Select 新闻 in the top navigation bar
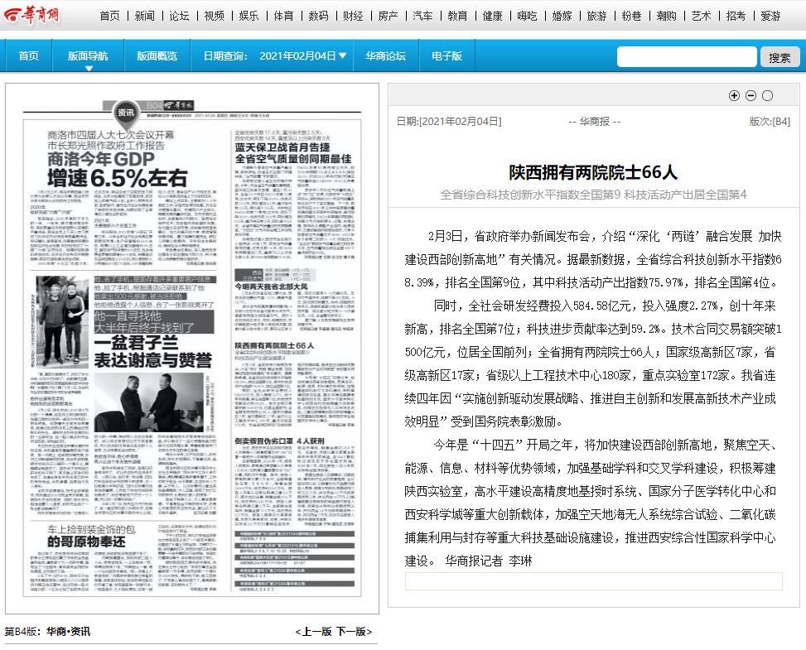This screenshot has width=806, height=650. pos(144,16)
